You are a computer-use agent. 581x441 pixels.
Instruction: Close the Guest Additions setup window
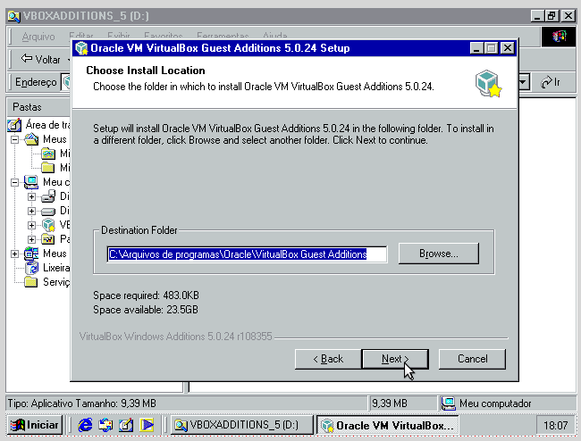[x=508, y=48]
